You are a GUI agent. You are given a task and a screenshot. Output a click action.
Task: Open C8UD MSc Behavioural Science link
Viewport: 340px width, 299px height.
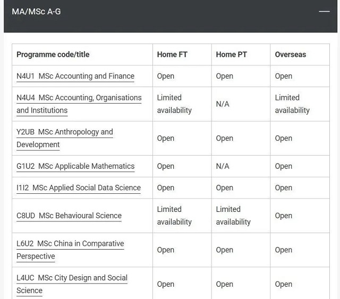click(x=69, y=216)
